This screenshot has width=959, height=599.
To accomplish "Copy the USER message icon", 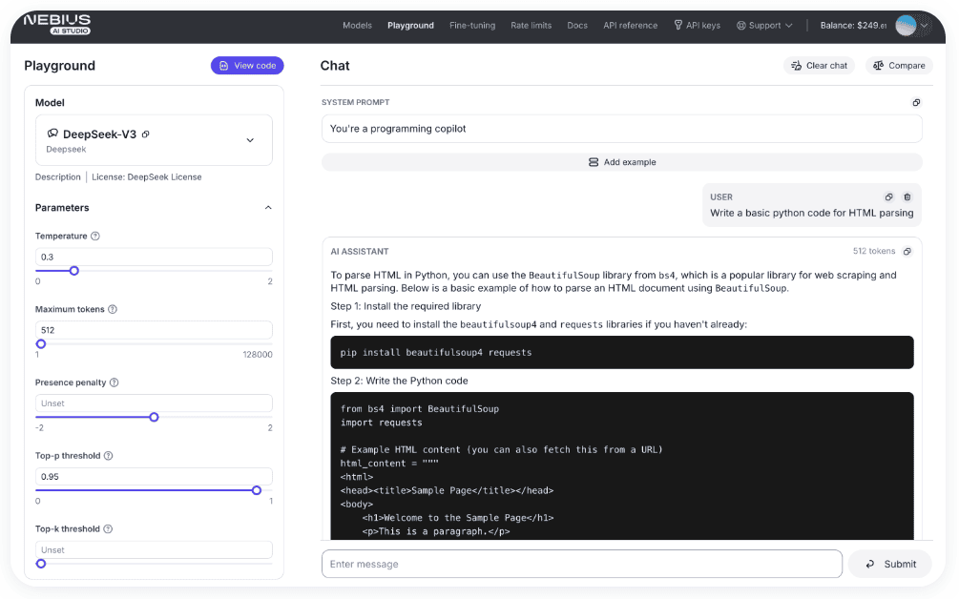I will click(888, 196).
